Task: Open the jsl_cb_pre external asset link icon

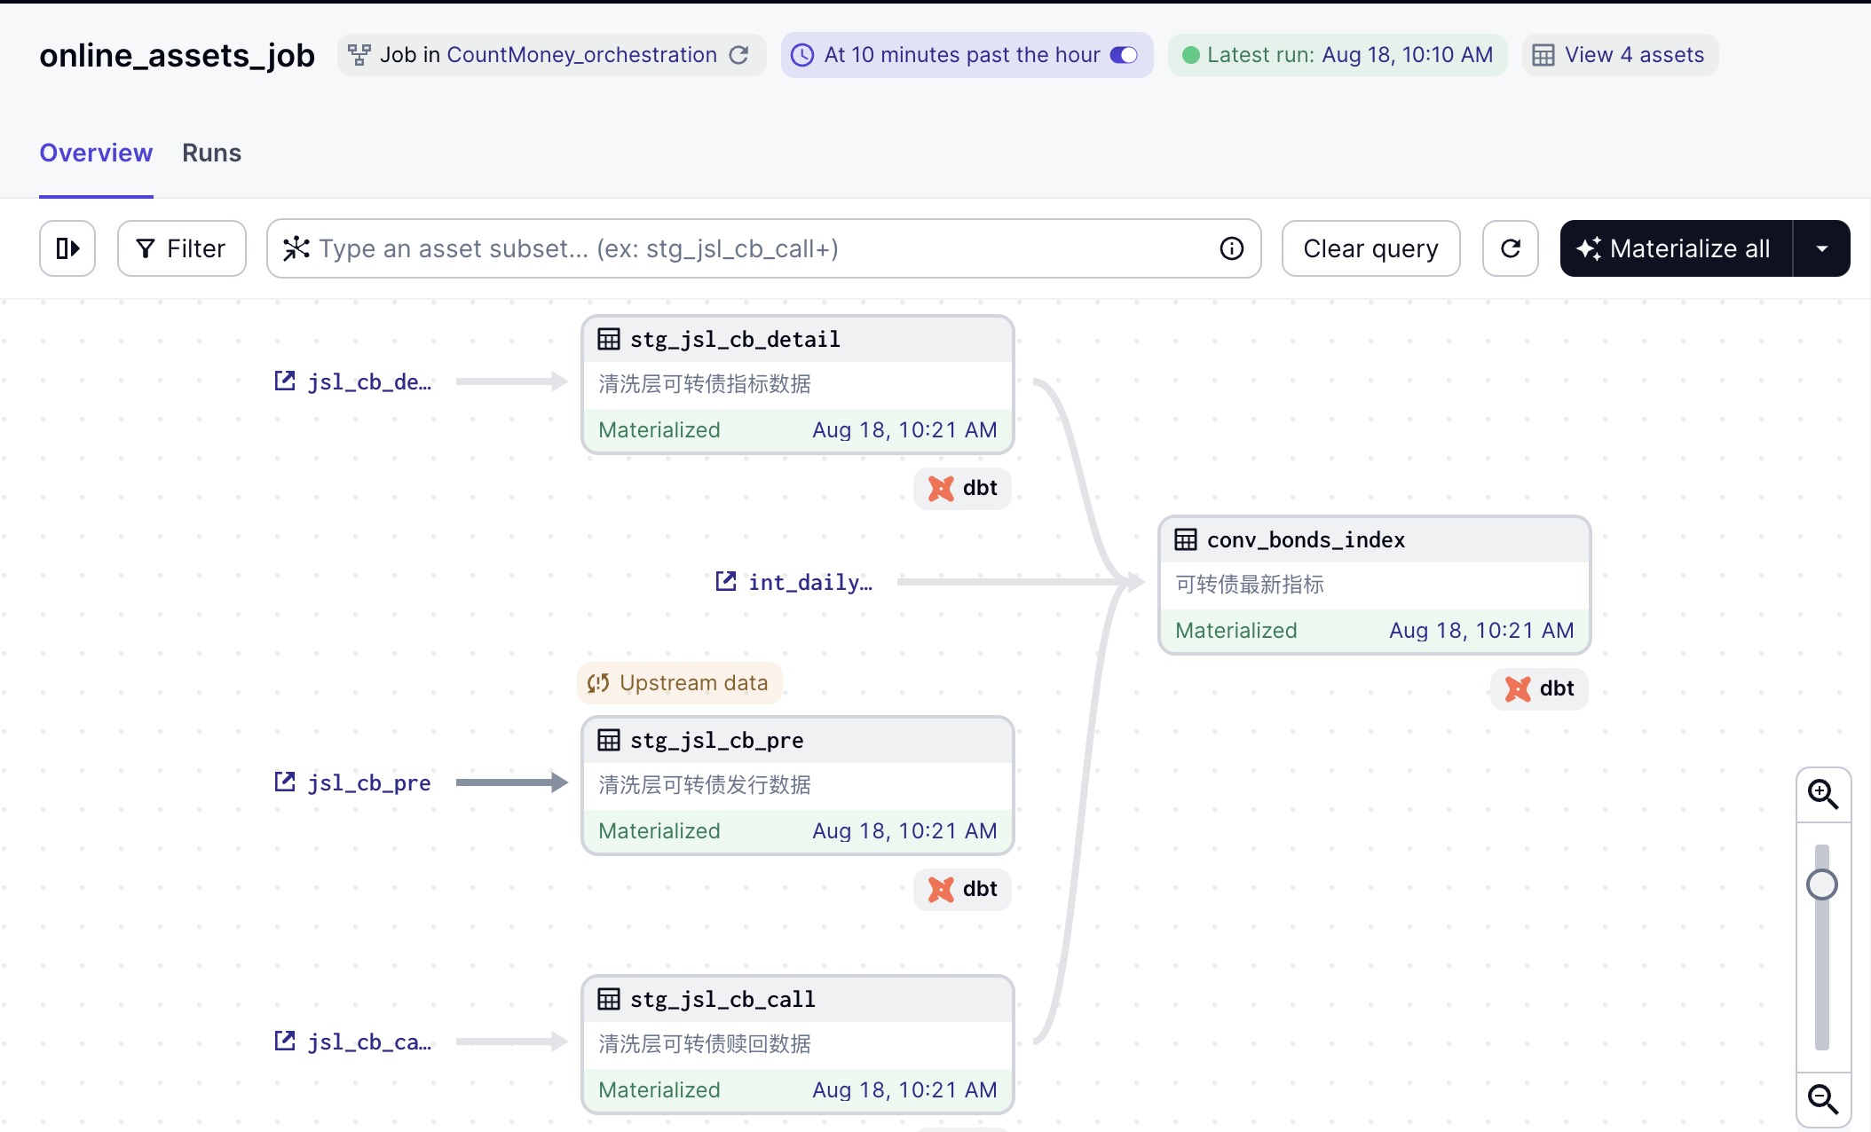Action: [x=285, y=782]
